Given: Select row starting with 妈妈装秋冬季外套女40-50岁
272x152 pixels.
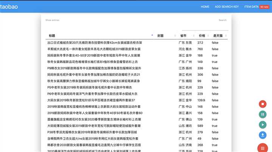Looking at the screenshot, I should (x=137, y=55).
